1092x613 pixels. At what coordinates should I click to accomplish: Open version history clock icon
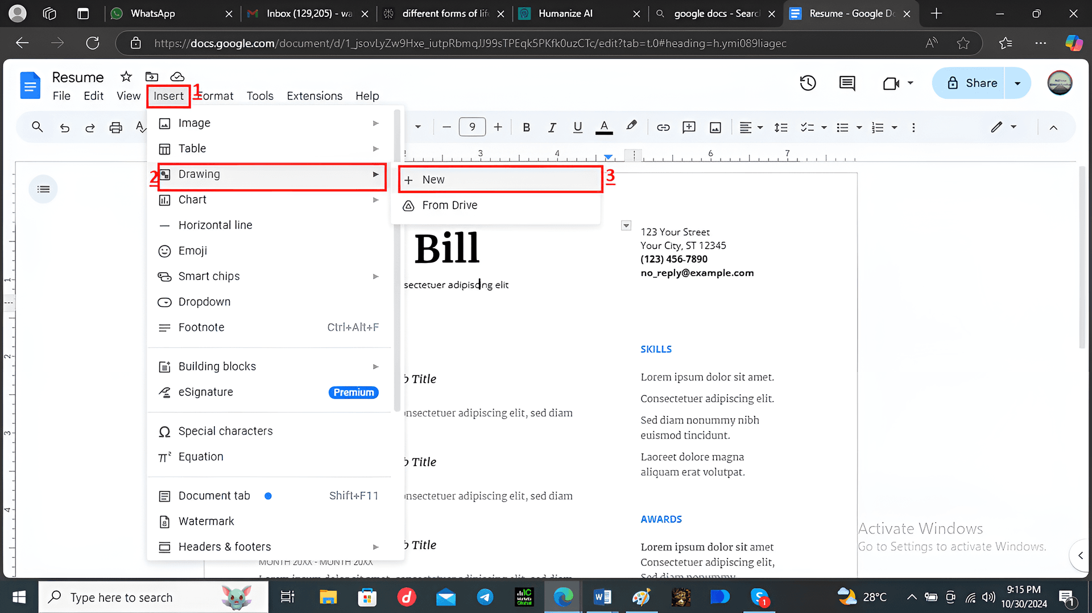(808, 83)
